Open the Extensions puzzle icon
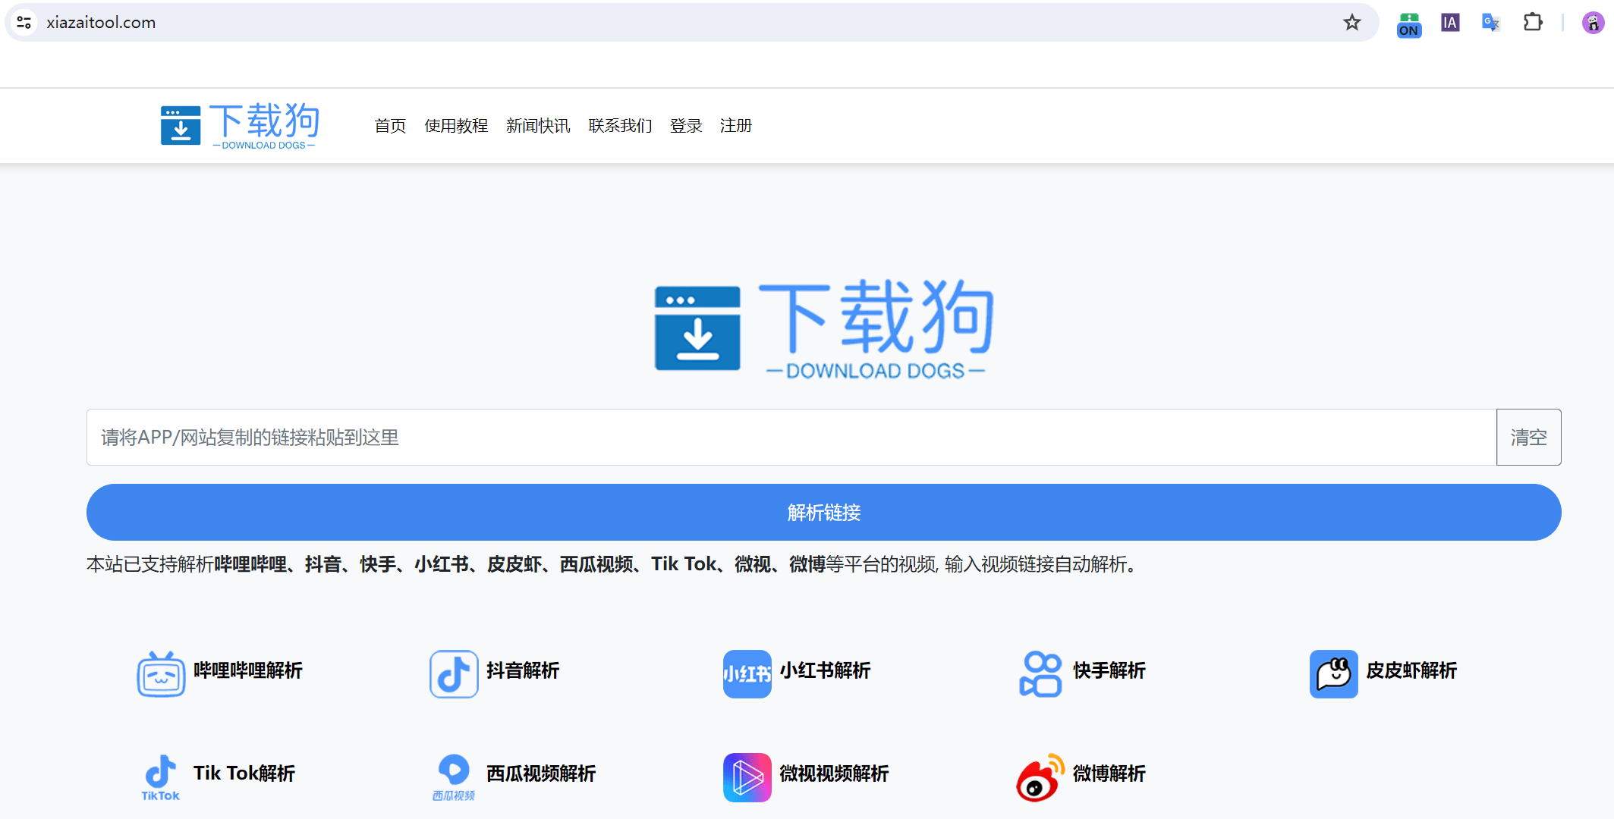This screenshot has width=1614, height=819. click(x=1533, y=23)
